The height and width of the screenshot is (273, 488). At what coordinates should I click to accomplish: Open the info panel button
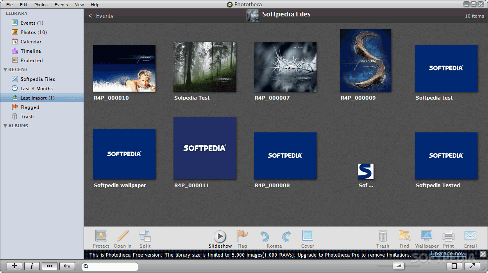pyautogui.click(x=32, y=266)
